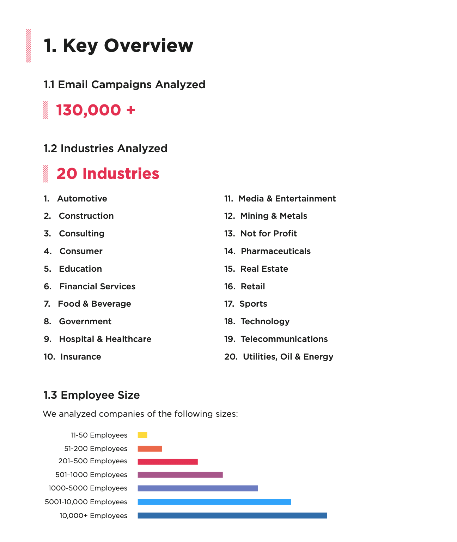Click the 'Sports' list entry
Image resolution: width=457 pixels, height=542 pixels.
(253, 304)
